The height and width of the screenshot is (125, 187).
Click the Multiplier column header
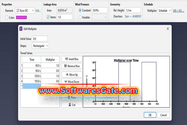point(50,59)
